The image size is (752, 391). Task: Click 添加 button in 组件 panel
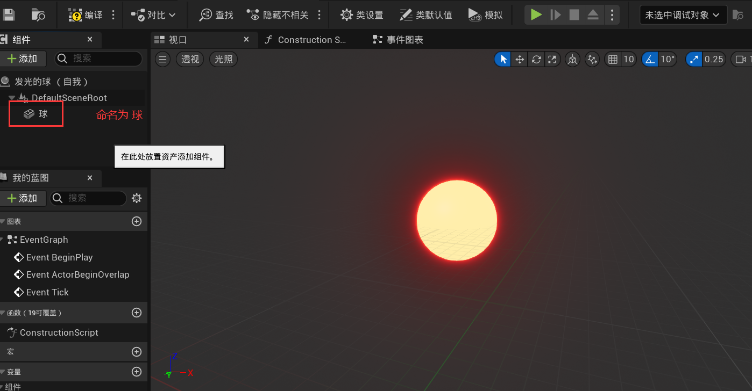23,59
